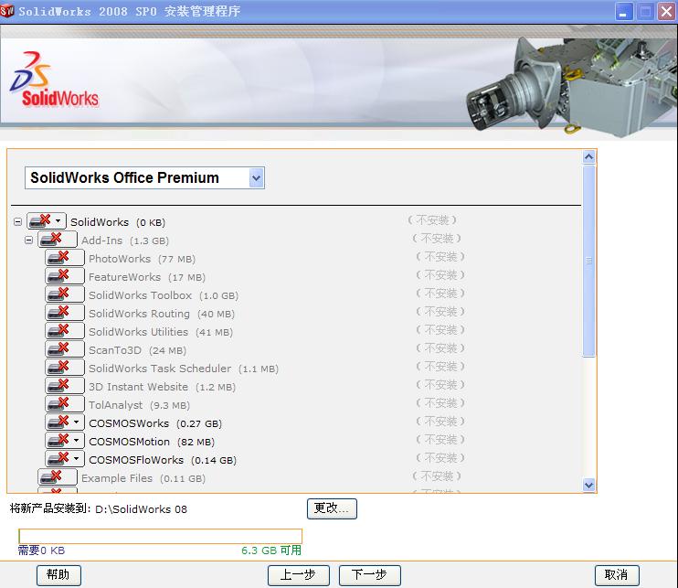
Task: Open the SolidWorks Office Premium package dropdown
Action: [x=257, y=177]
